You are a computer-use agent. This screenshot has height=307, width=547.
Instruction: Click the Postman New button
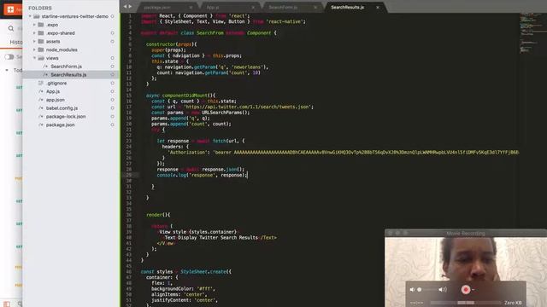coord(13,9)
